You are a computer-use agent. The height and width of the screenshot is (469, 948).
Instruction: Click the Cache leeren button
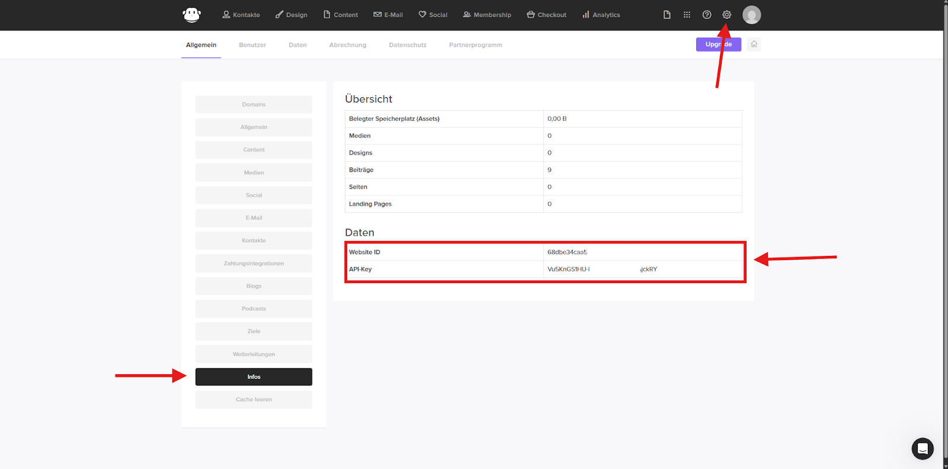pos(254,400)
